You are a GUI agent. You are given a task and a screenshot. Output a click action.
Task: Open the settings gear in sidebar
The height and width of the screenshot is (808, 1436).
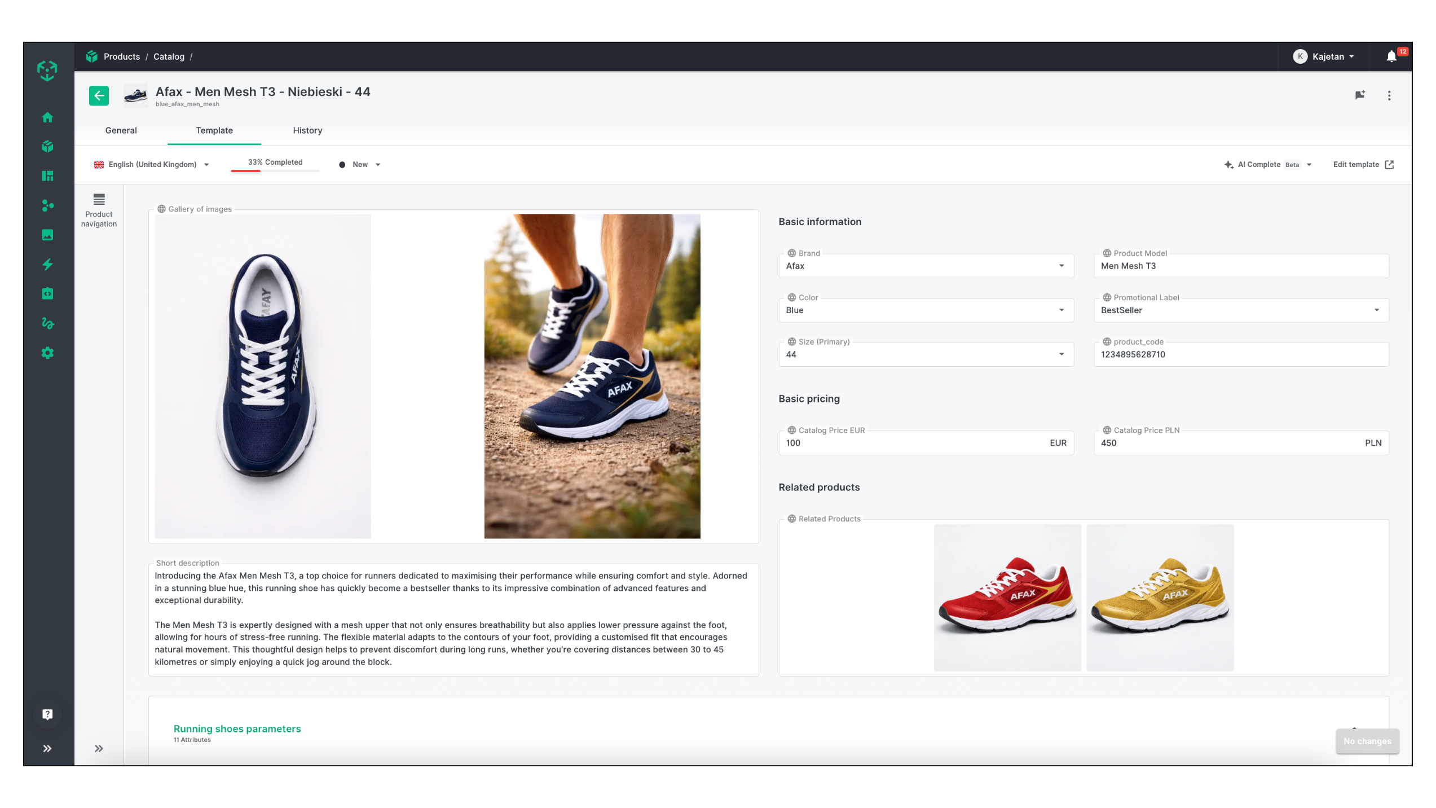tap(47, 353)
